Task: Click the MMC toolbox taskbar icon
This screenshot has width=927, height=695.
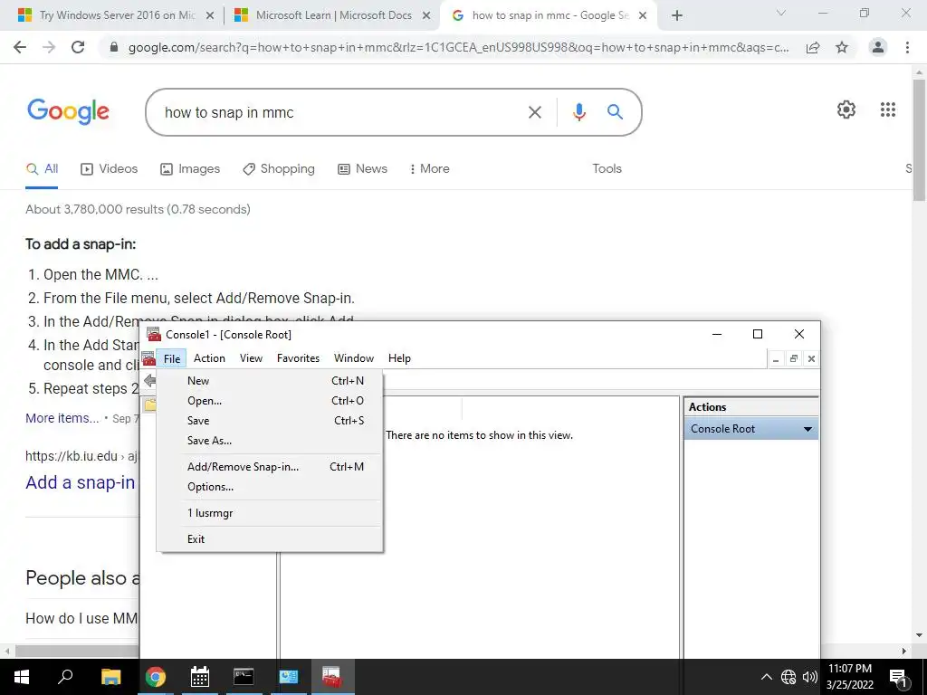Action: (x=332, y=677)
